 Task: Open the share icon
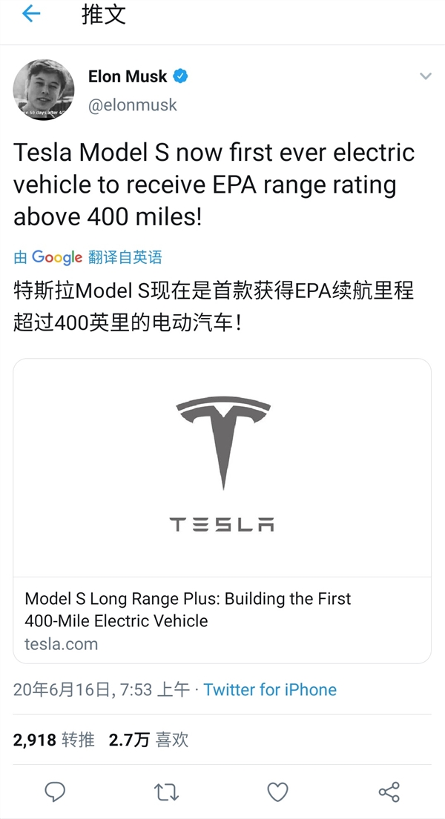[x=389, y=792]
